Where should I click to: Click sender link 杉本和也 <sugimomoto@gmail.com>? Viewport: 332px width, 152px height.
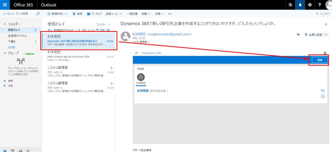(162, 34)
